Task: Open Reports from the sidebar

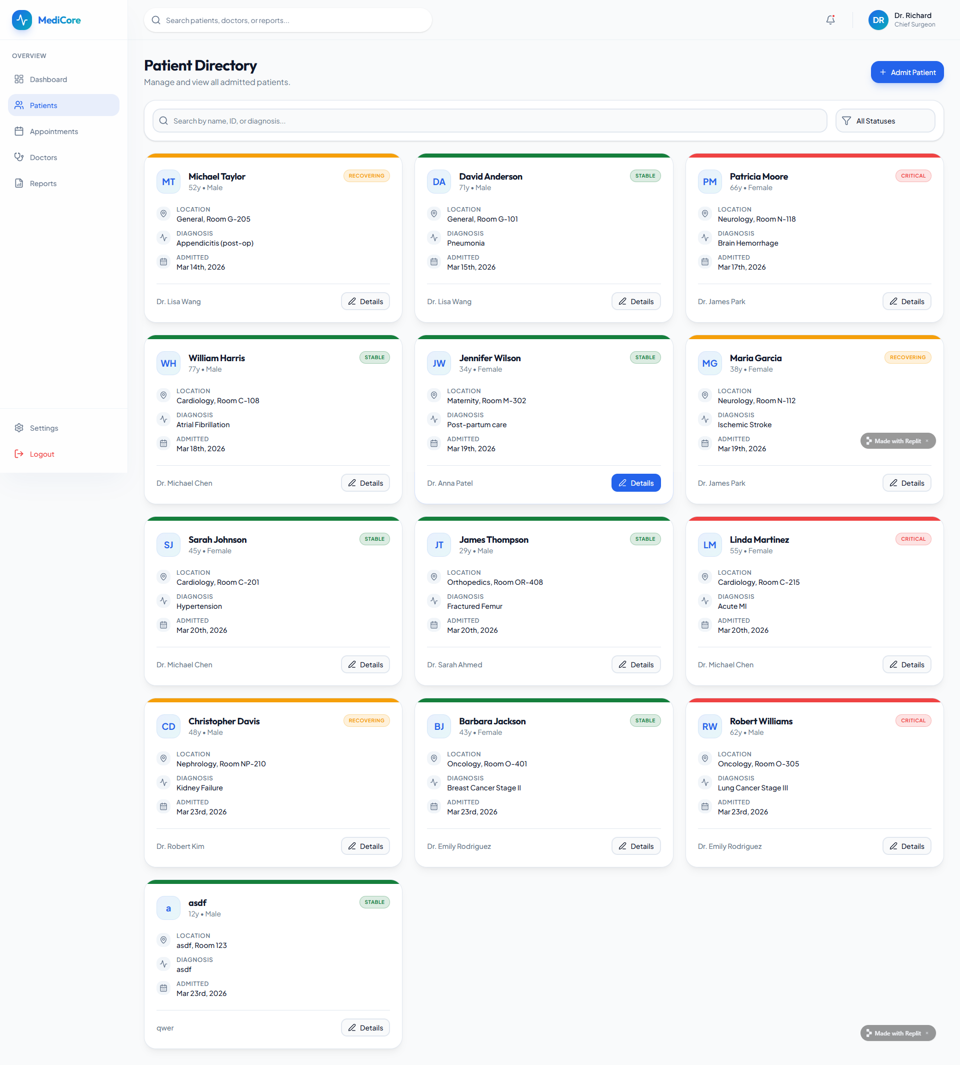Action: [x=43, y=183]
